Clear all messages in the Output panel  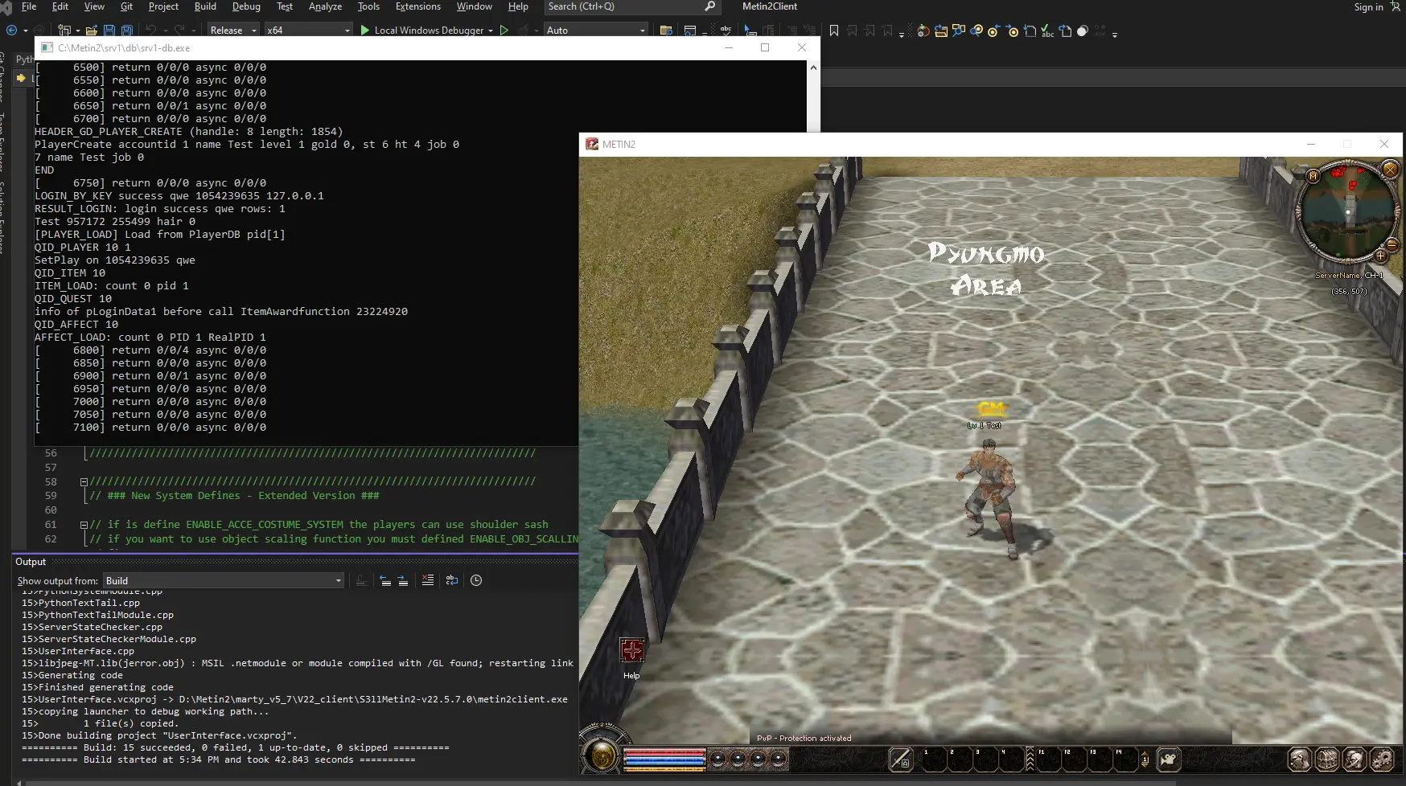coord(427,580)
